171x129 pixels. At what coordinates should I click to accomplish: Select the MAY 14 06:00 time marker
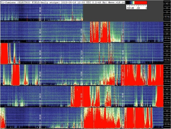pyautogui.click(x=40, y=57)
